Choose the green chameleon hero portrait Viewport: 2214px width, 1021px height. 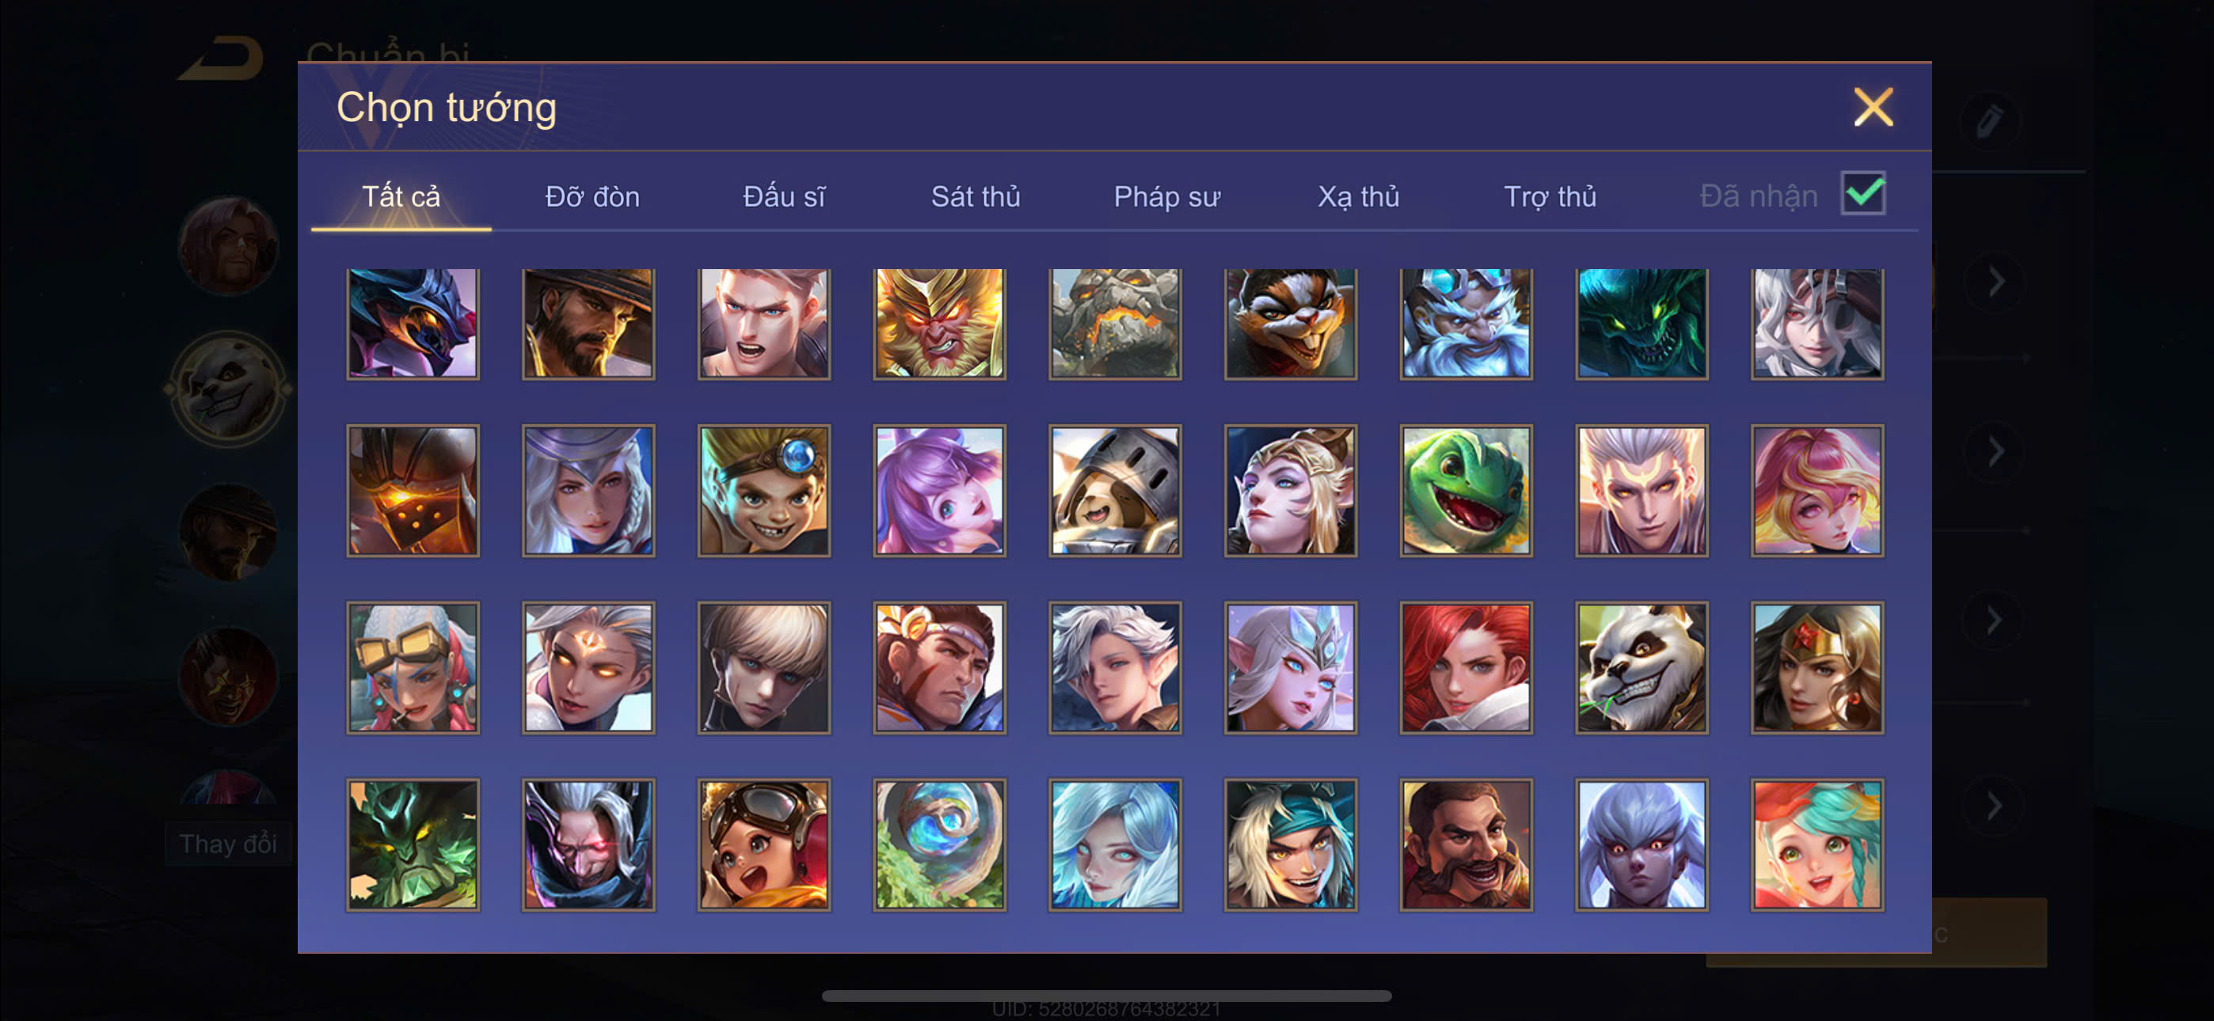1466,491
